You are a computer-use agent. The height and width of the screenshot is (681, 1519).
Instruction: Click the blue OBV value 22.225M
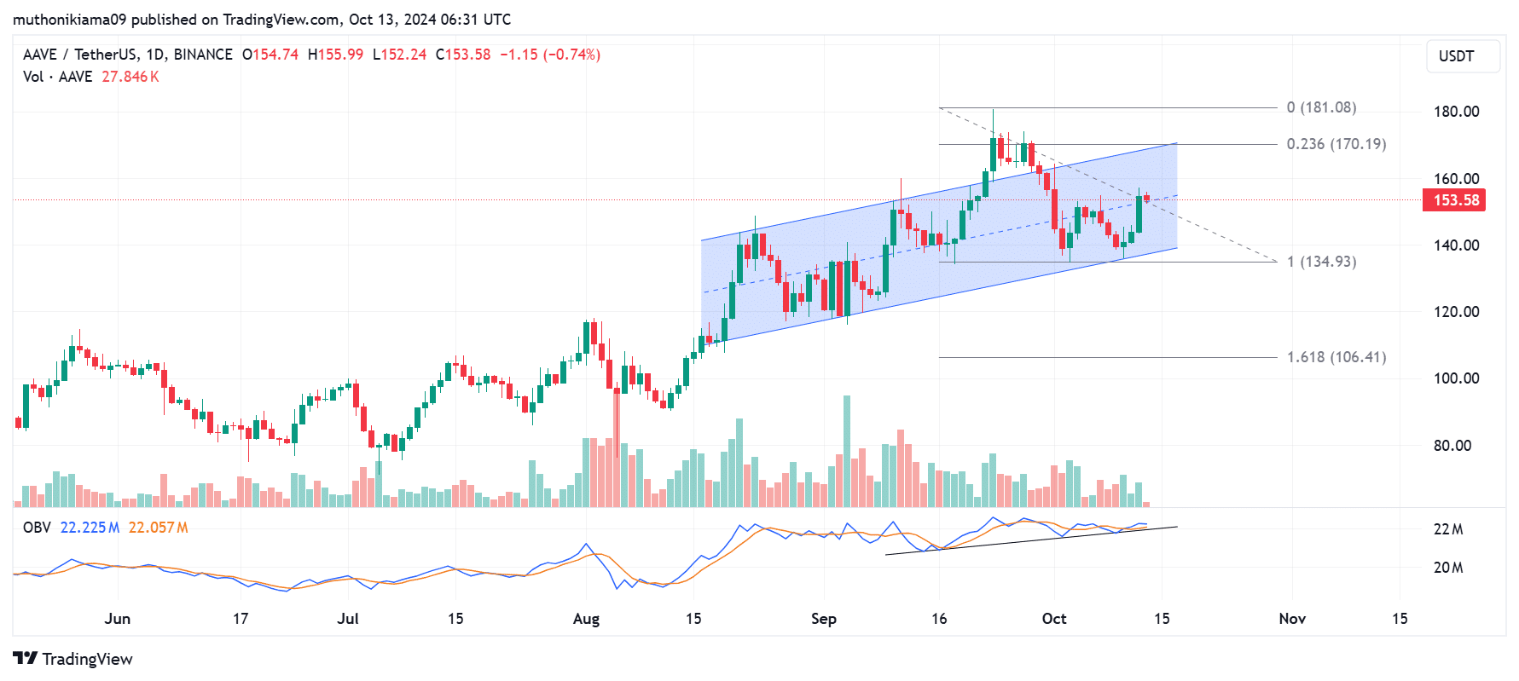click(90, 528)
